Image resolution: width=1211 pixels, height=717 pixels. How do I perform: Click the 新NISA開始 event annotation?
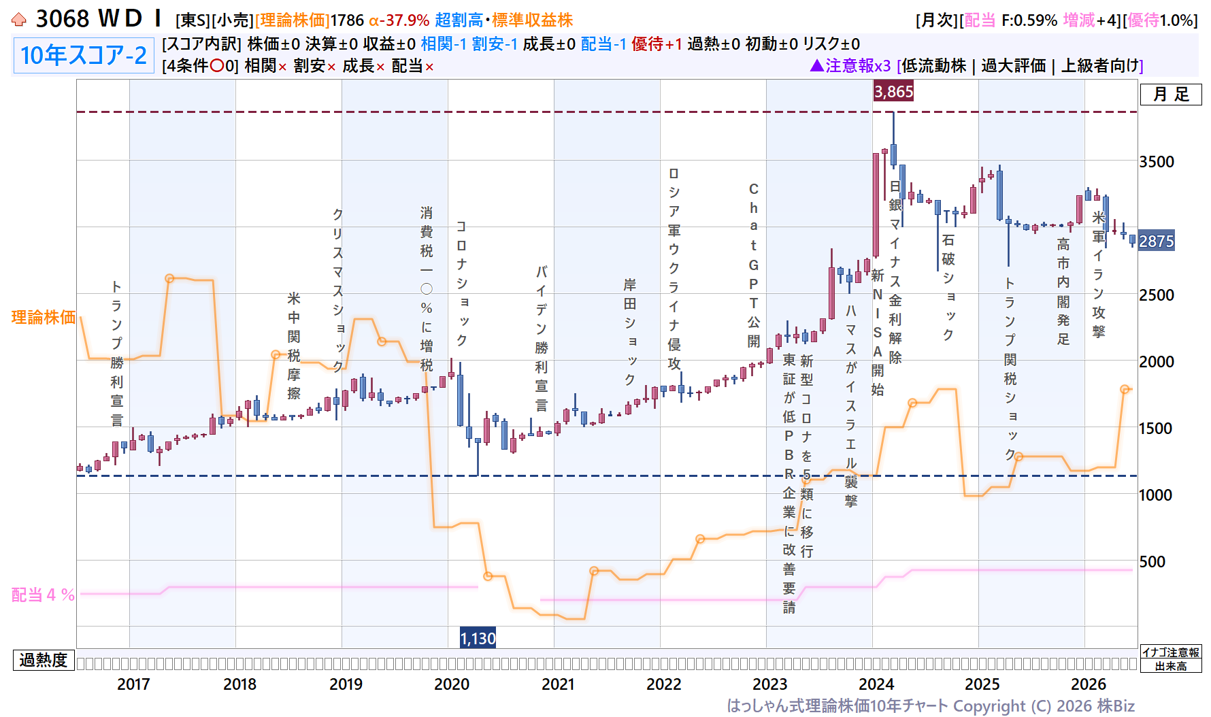878,333
